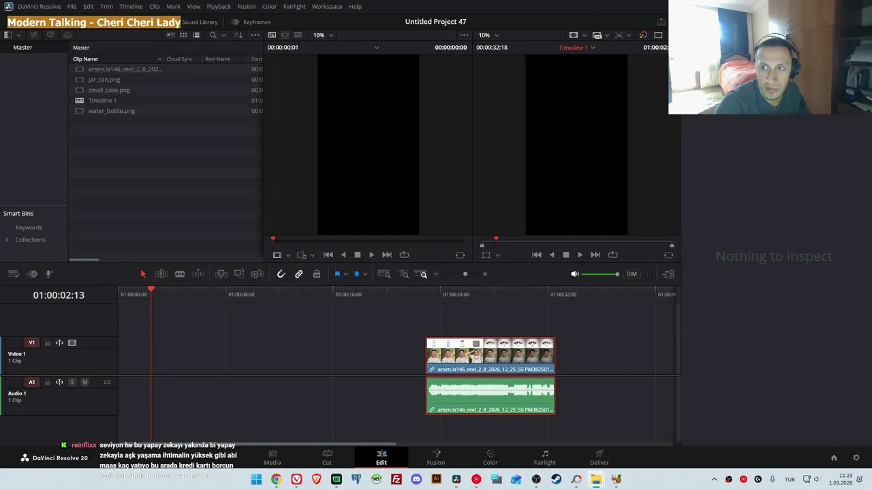872x490 pixels.
Task: Click the Overwrite Clip toolbar icon
Action: 239,274
